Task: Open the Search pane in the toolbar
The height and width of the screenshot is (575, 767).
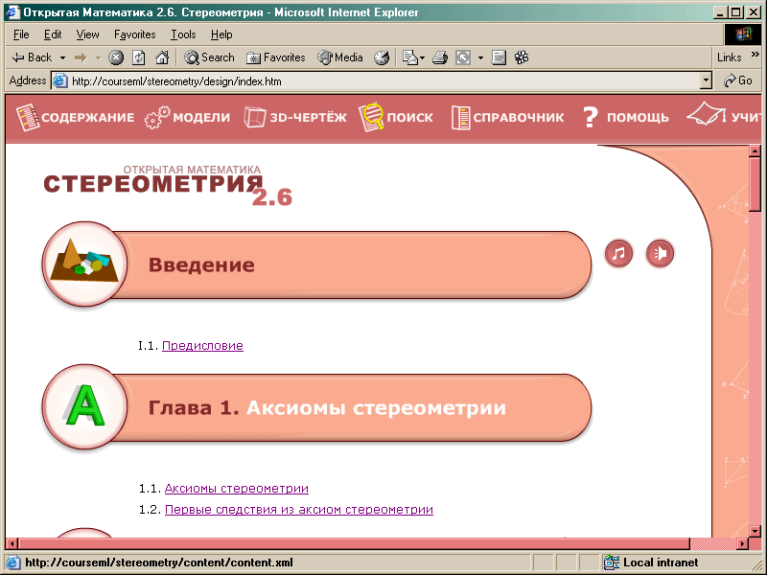Action: (x=209, y=57)
